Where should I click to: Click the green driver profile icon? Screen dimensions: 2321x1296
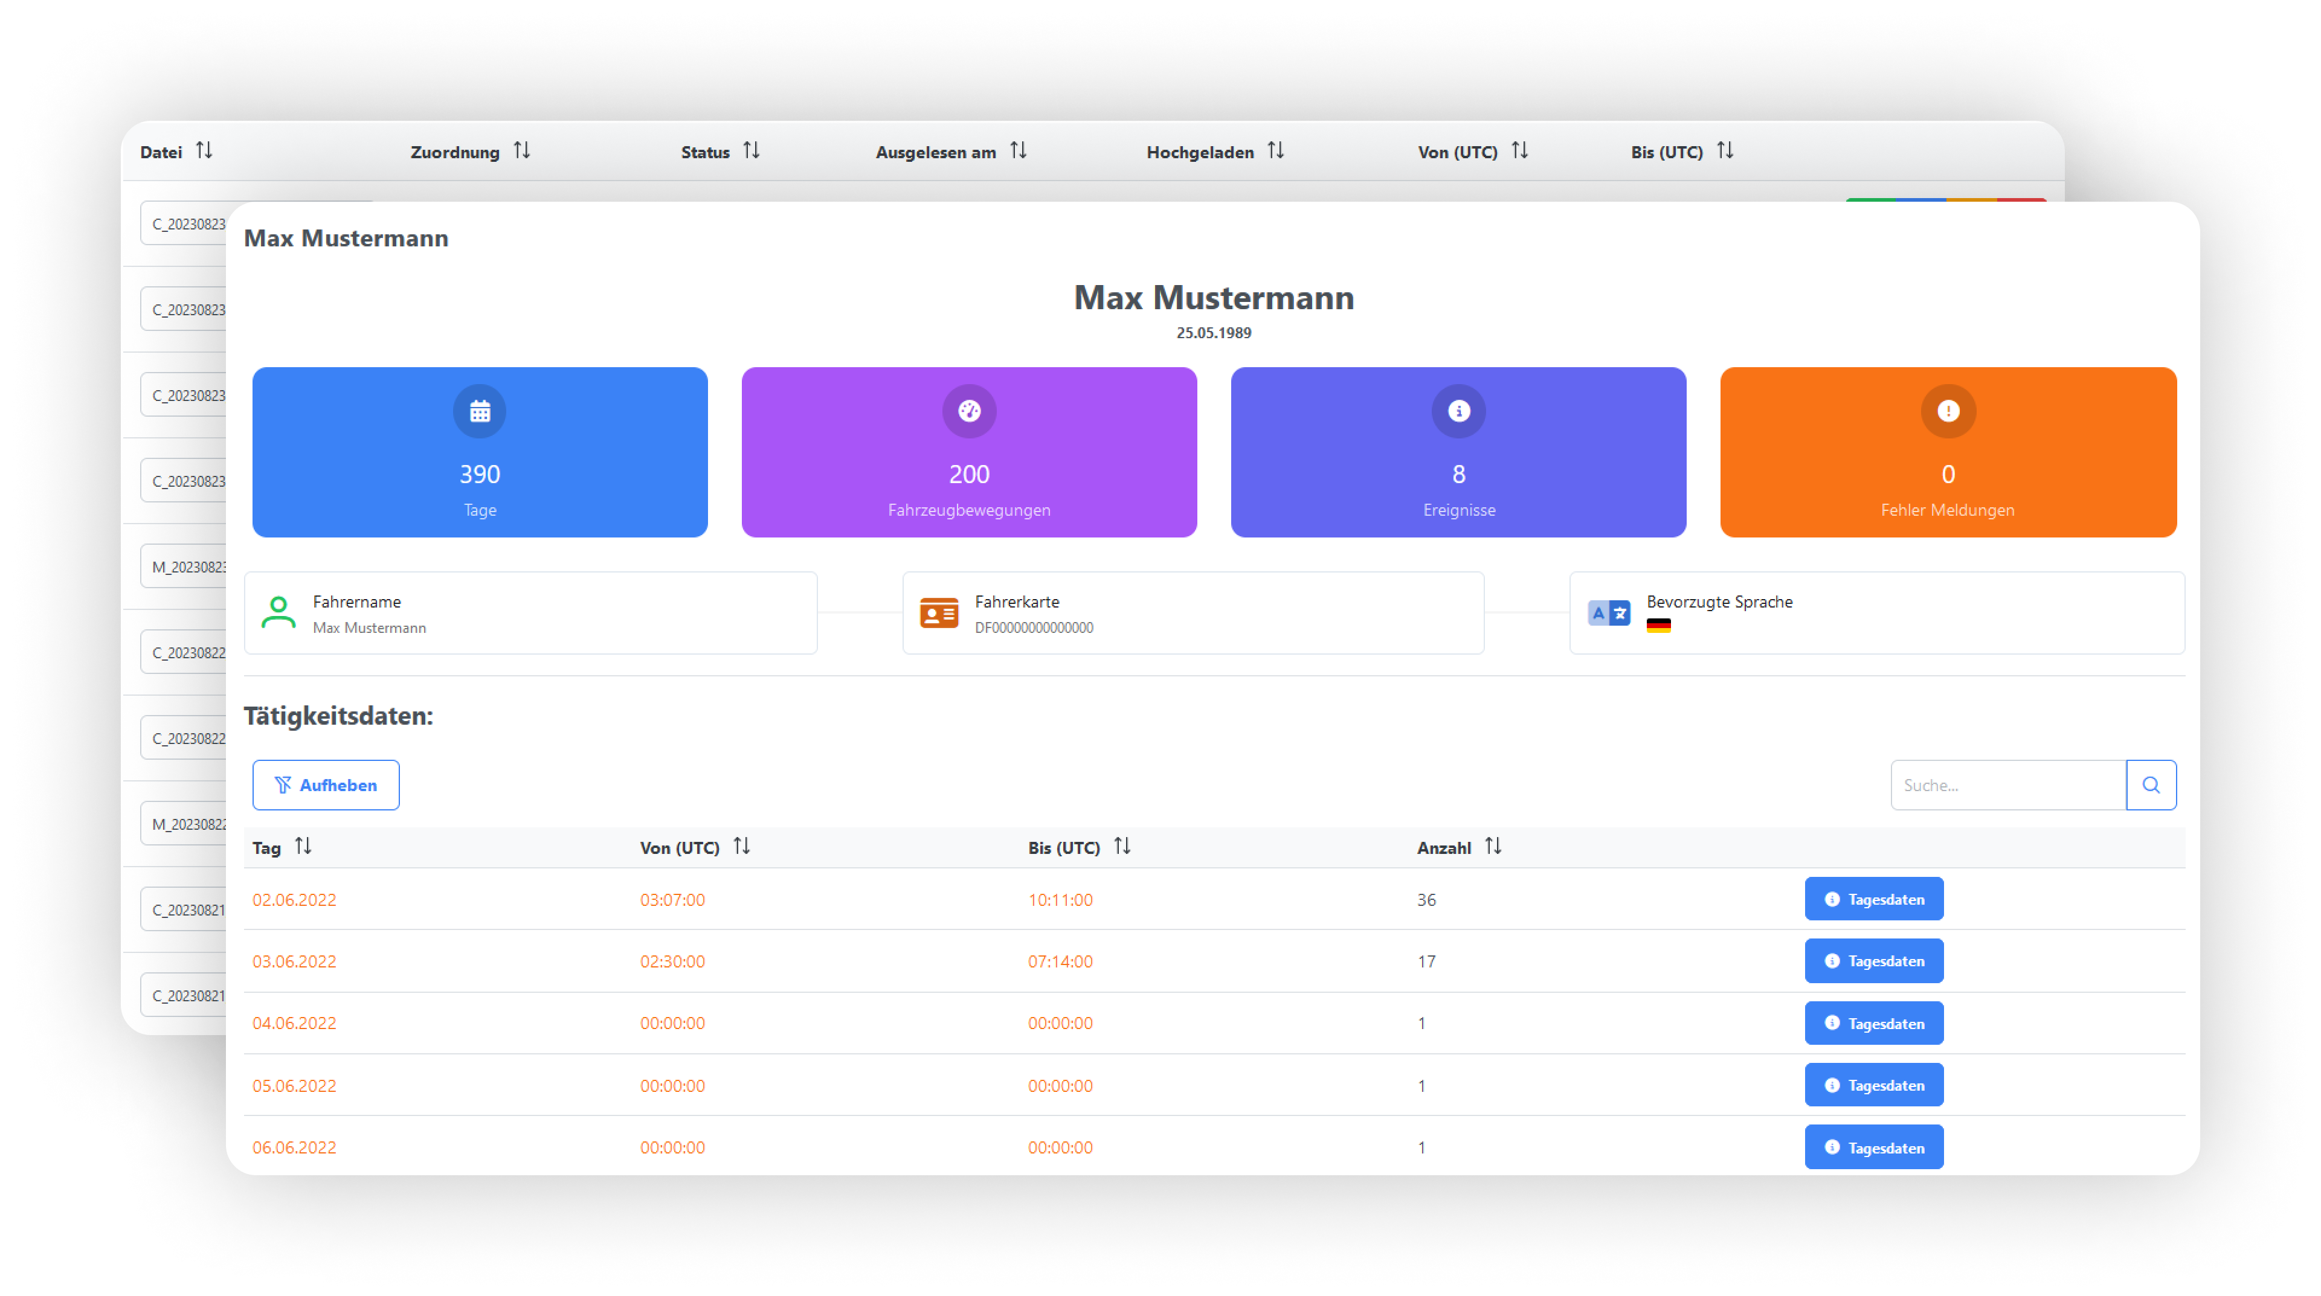pyautogui.click(x=278, y=612)
